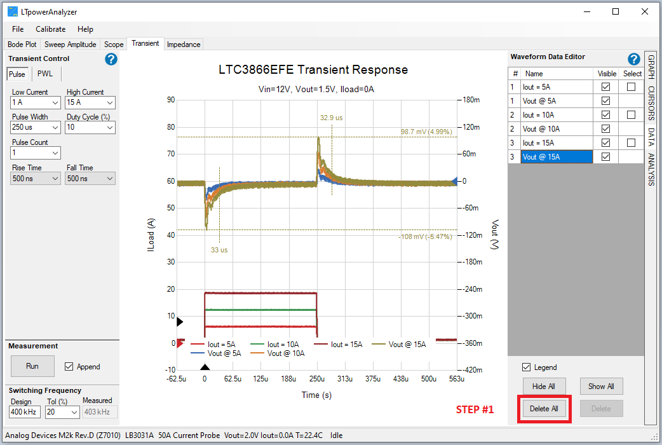Click Waveform Data Editor help icon
Screen dimensions: 662x445
[633, 59]
